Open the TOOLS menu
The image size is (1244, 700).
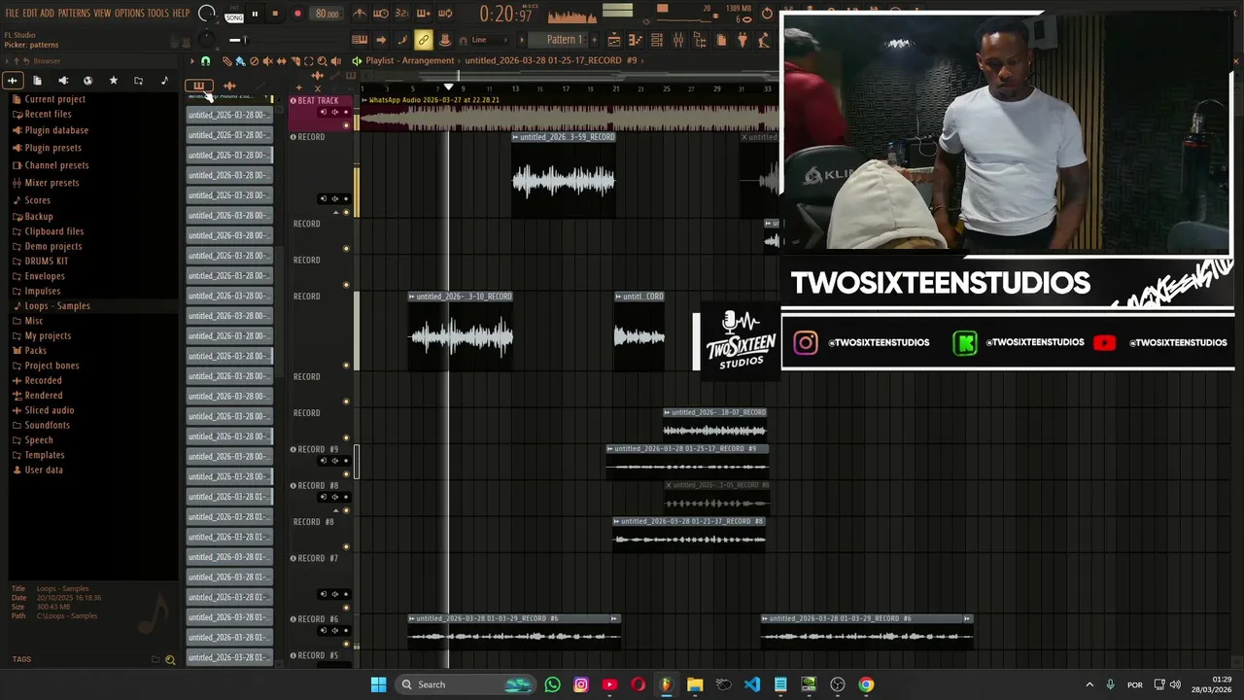pos(157,14)
